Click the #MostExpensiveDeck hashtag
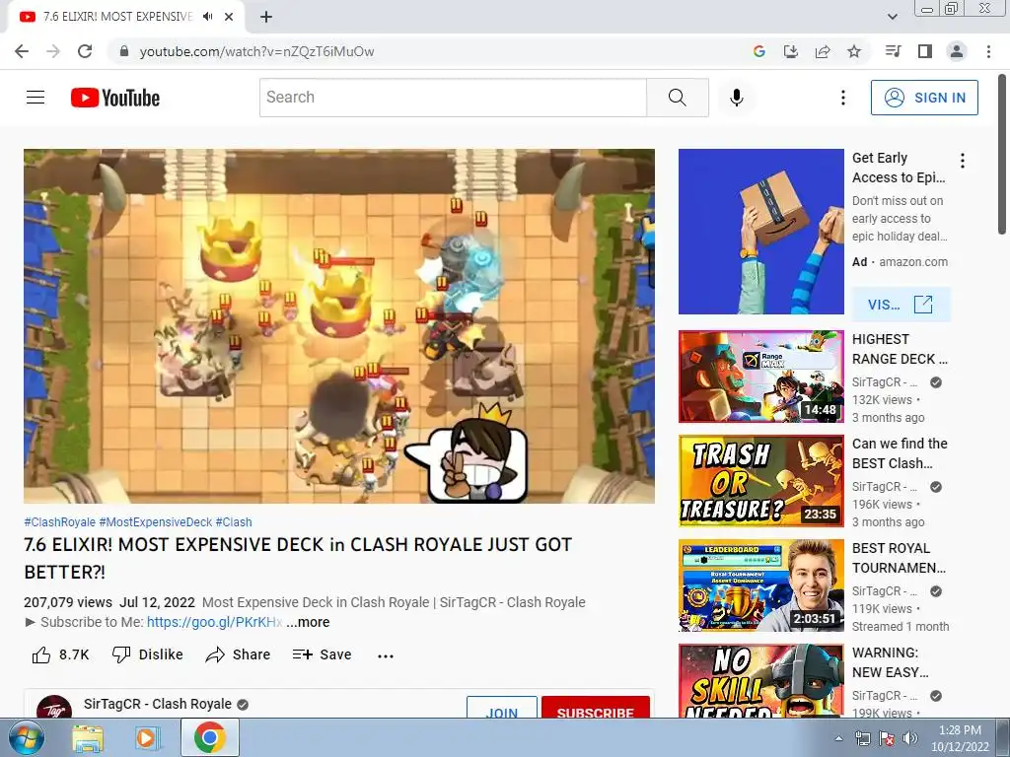 click(155, 522)
